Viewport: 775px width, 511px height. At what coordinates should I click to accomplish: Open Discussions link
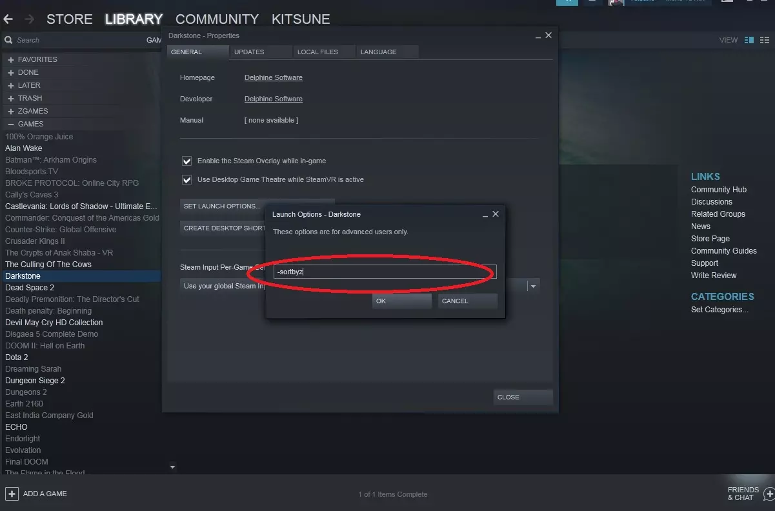pos(712,202)
